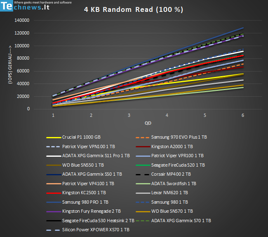Click x-axis tick label 2
Image resolution: width=268 pixels, height=237 pixels.
(91, 115)
